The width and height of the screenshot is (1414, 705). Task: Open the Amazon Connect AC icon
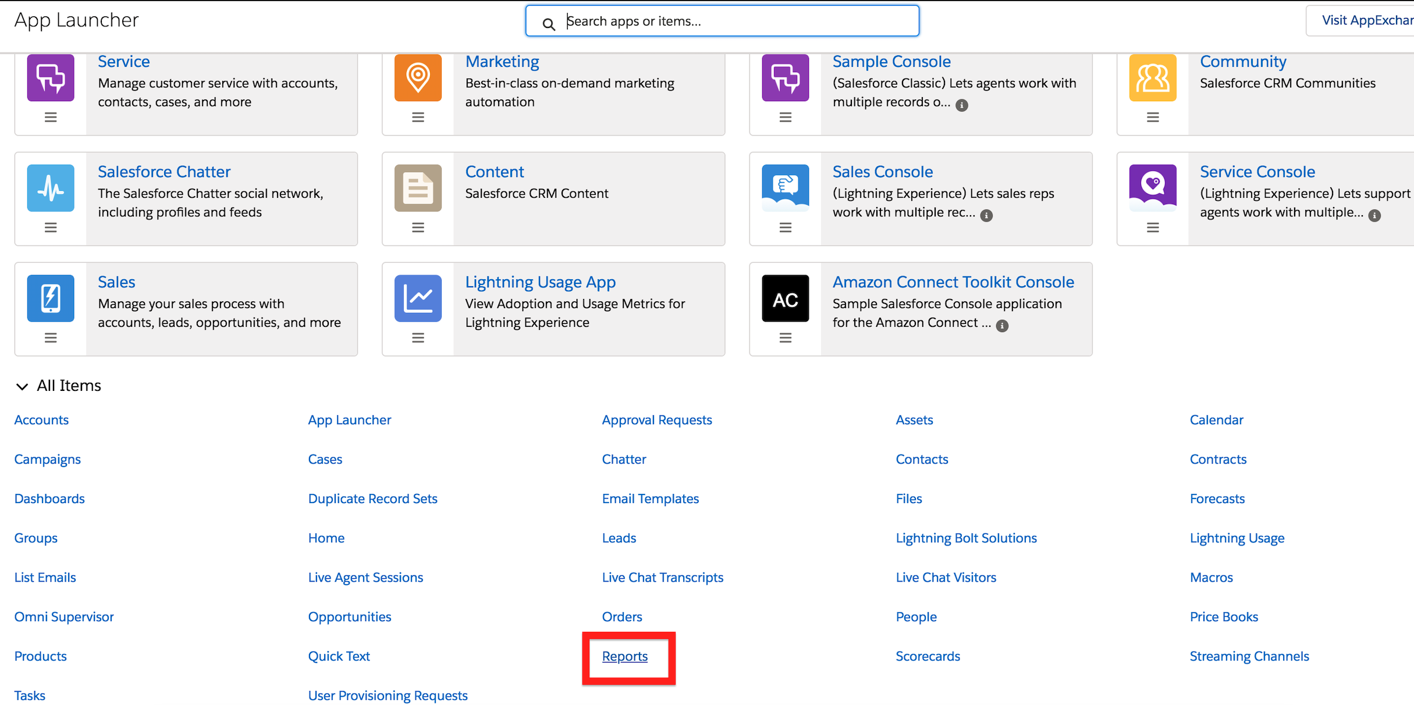tap(786, 298)
